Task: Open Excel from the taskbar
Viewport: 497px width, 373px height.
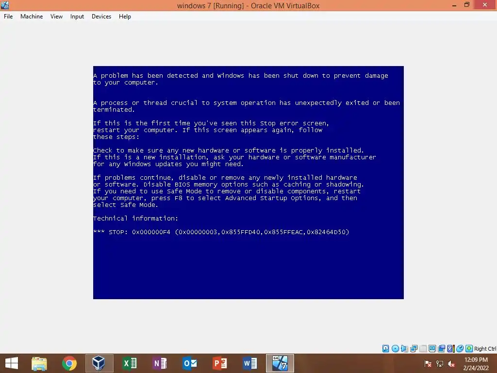Action: (x=130, y=363)
